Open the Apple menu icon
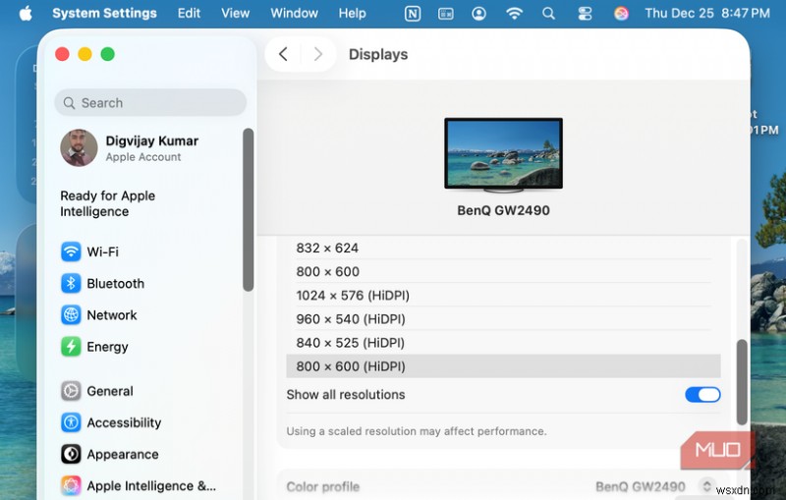Screen dimensions: 786x500 point(26,14)
